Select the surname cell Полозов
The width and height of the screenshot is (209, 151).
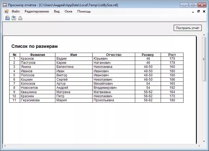pyautogui.click(x=37, y=75)
